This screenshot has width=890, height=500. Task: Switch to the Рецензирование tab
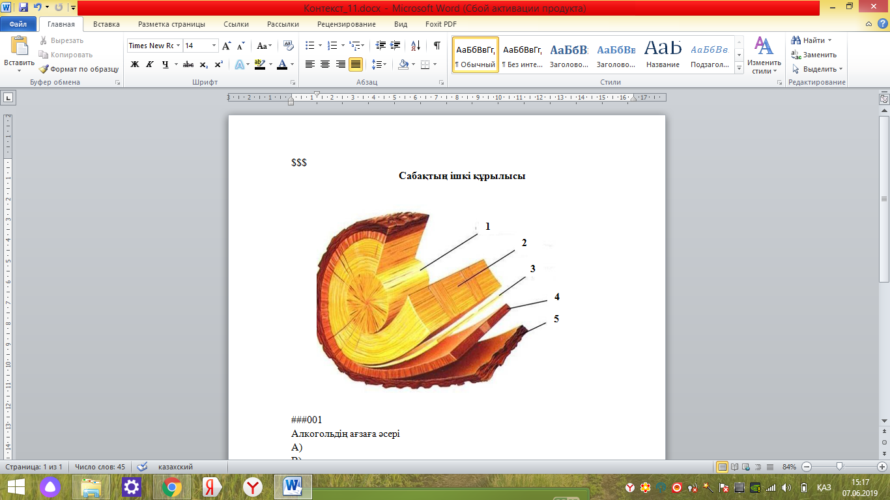347,24
